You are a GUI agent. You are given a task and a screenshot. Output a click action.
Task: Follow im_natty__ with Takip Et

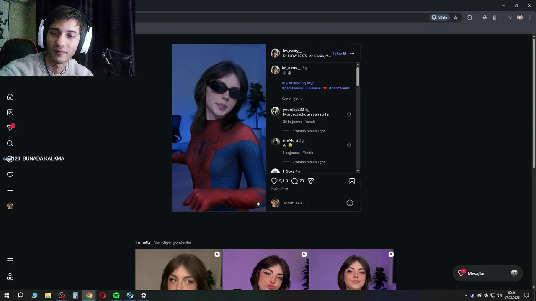[x=340, y=54]
